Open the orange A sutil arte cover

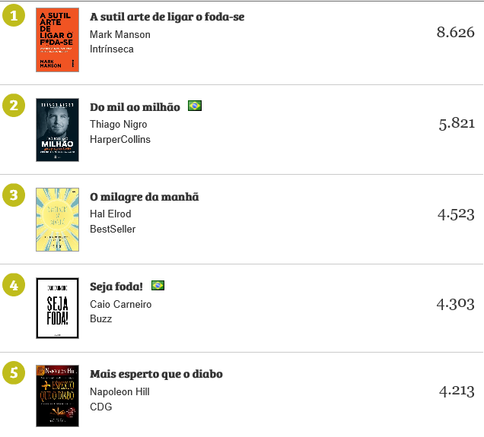57,40
